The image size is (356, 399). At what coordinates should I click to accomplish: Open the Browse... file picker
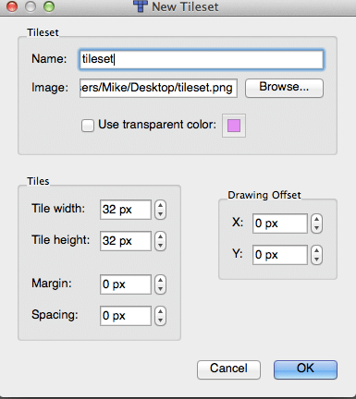[x=284, y=88]
